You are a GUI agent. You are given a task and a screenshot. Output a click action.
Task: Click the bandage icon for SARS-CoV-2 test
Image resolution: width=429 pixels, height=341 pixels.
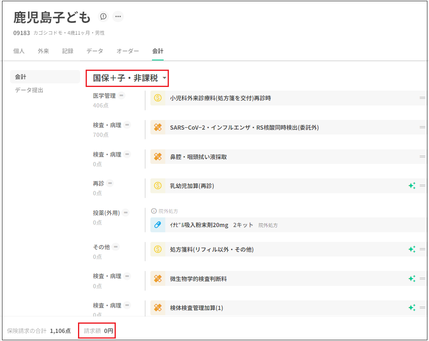coord(158,127)
